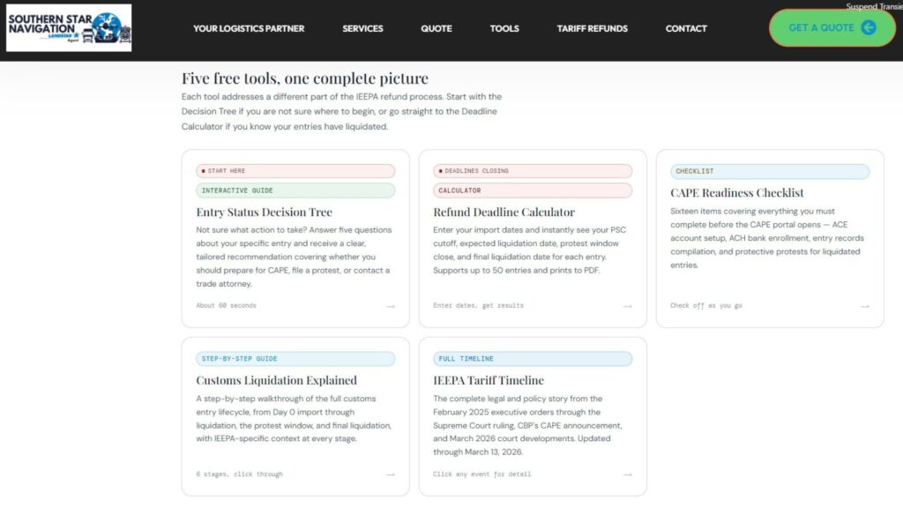903x508 pixels.
Task: Open the Entry Status Decision Tree title
Action: pos(264,213)
